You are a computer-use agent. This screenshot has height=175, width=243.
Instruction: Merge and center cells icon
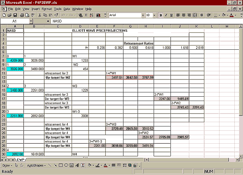[x=195, y=15]
